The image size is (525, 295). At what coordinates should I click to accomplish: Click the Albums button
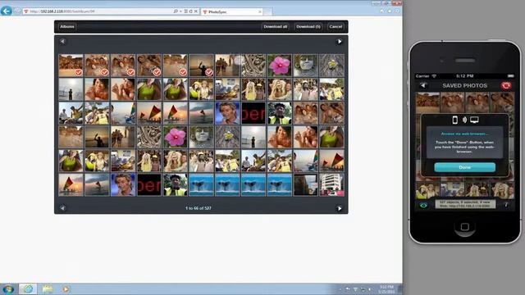(67, 27)
